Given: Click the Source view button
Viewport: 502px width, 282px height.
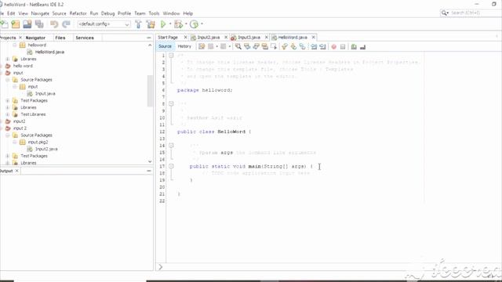Looking at the screenshot, I should coord(165,46).
